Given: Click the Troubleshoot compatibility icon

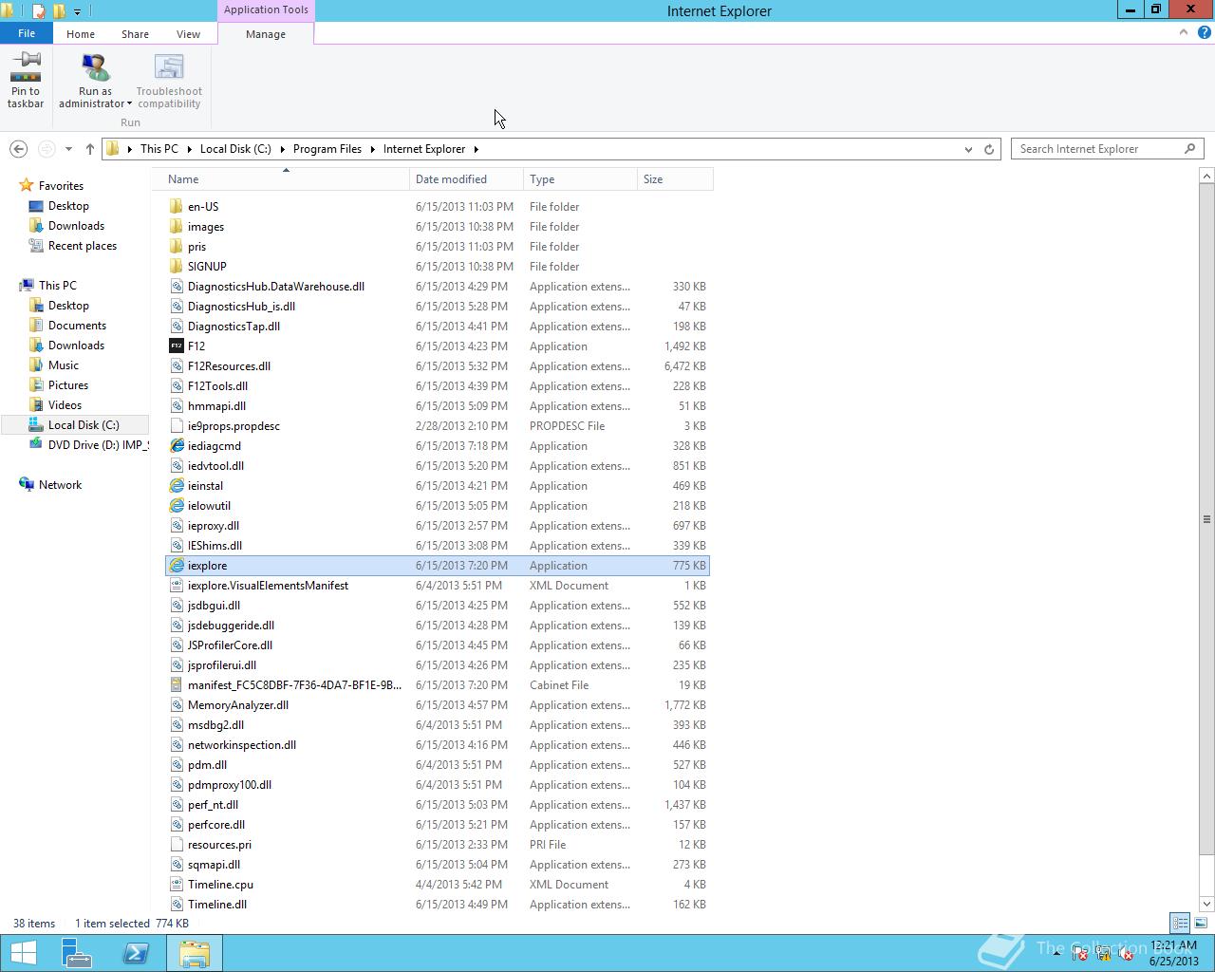Looking at the screenshot, I should [169, 67].
